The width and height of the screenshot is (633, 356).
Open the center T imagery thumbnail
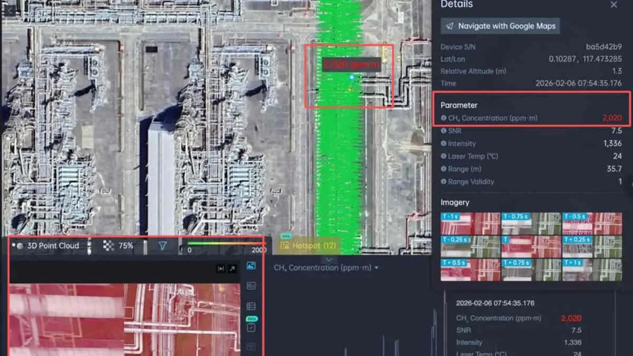point(531,247)
